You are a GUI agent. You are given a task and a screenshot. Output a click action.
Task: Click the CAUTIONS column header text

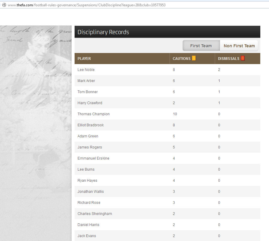182,59
